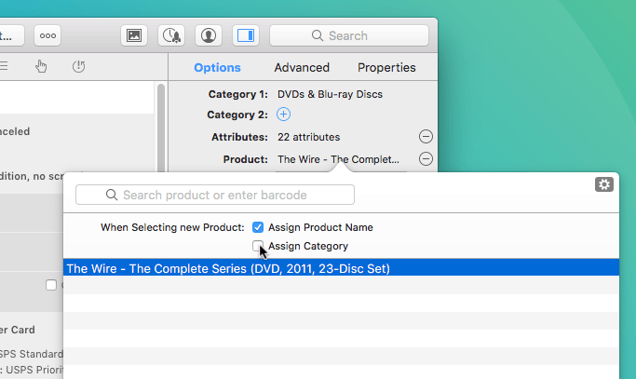This screenshot has height=379, width=636.
Task: Select the Options tab
Action: click(x=217, y=67)
